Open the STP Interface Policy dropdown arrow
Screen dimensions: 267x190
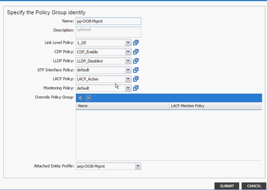tap(128, 70)
